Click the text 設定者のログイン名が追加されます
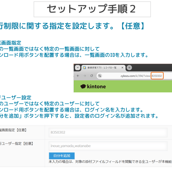 (117, 116)
